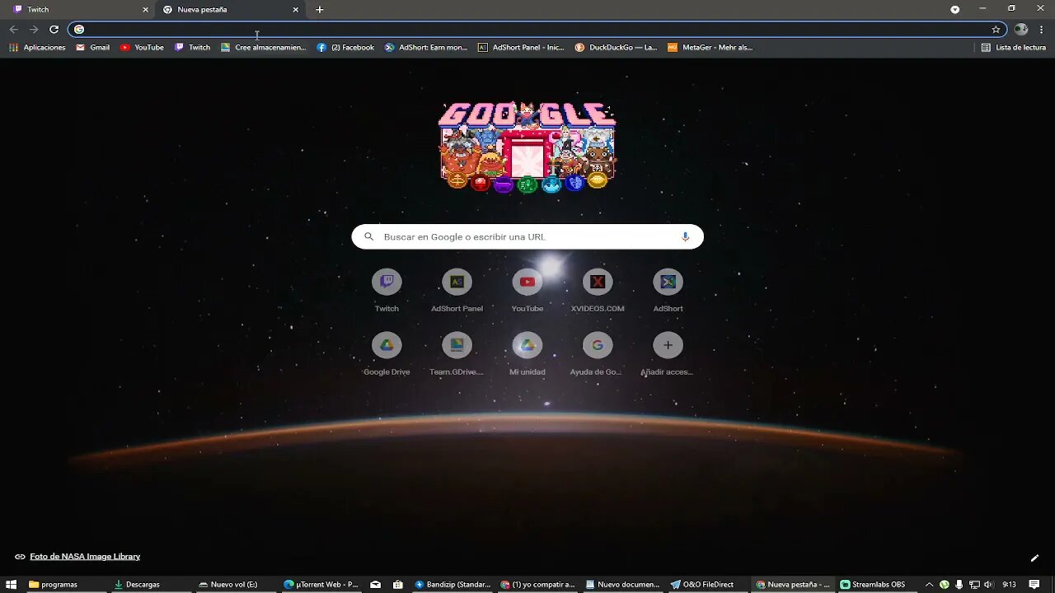Switch to Bandizip in taskbar
Image resolution: width=1055 pixels, height=593 pixels.
pos(452,584)
